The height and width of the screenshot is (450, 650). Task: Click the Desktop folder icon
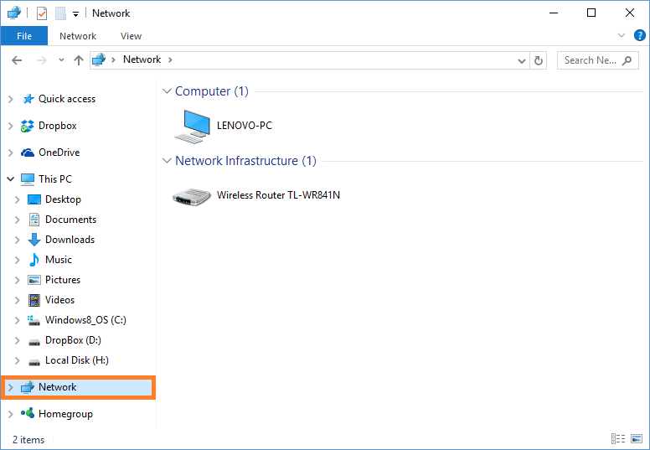tap(34, 199)
